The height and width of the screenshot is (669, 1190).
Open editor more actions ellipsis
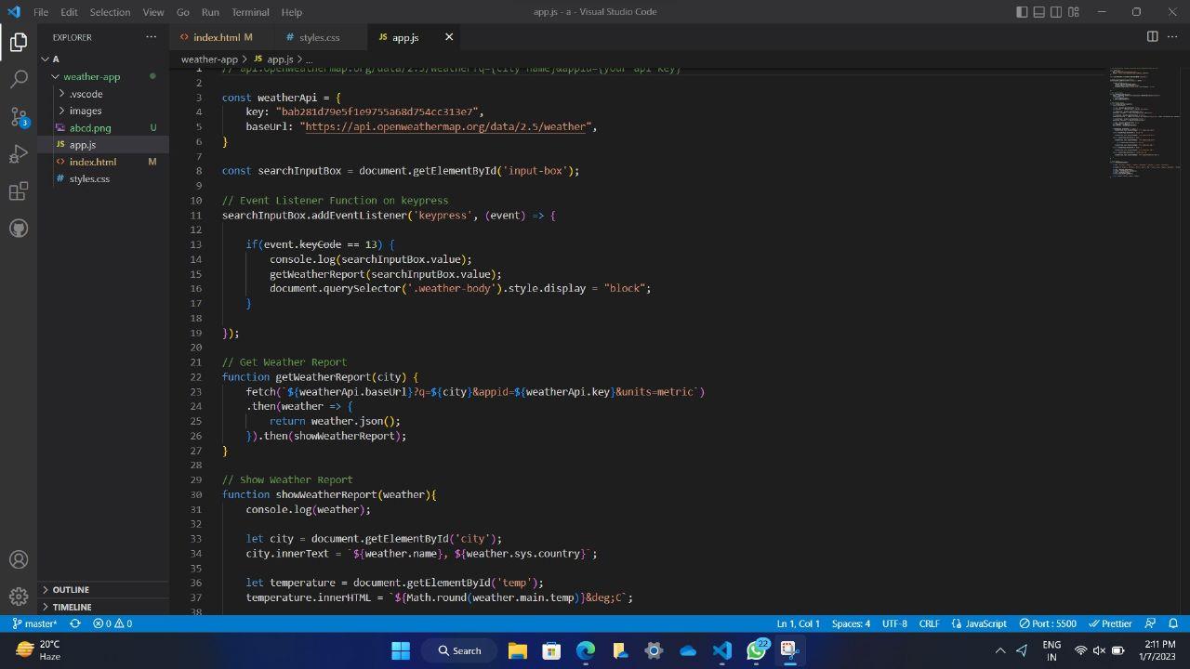point(1172,37)
